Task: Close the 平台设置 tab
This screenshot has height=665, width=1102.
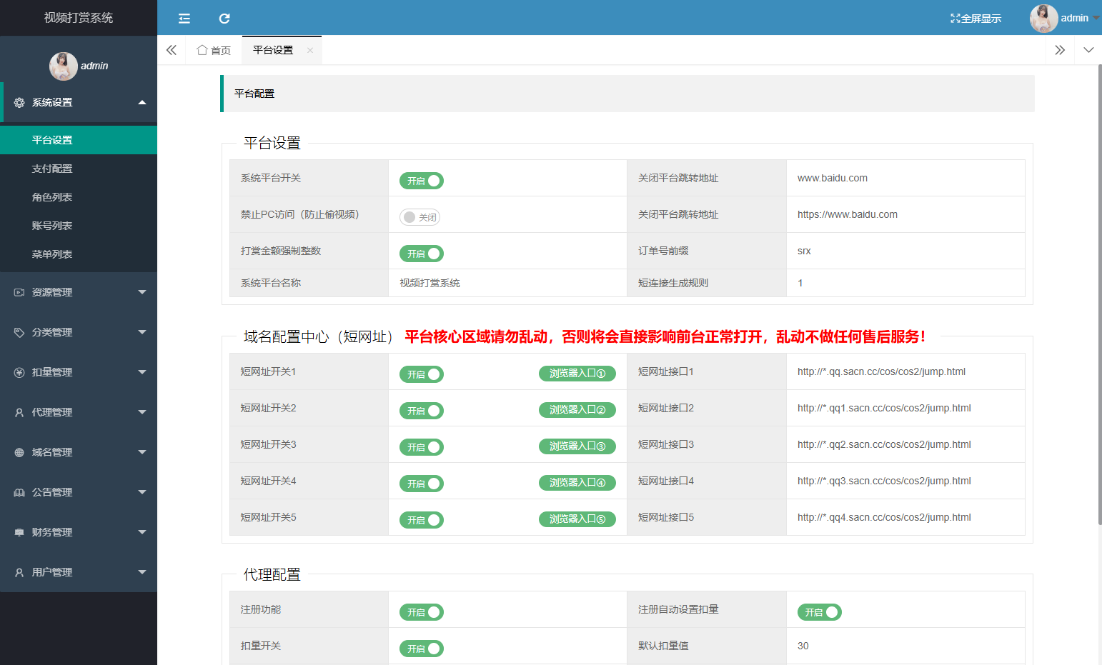Action: coord(310,50)
